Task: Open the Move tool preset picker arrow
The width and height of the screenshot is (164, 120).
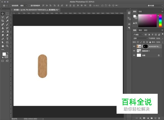Action: 7,6
